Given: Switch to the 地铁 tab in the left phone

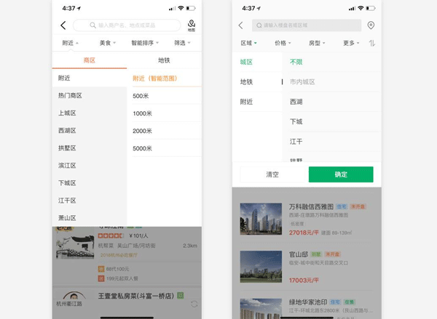Looking at the screenshot, I should tap(164, 60).
